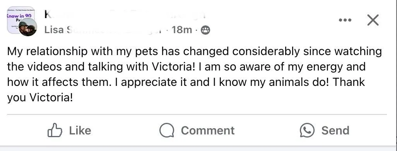Click the text 'you Victoria!' on the last line
The image size is (397, 151).
coord(40,97)
